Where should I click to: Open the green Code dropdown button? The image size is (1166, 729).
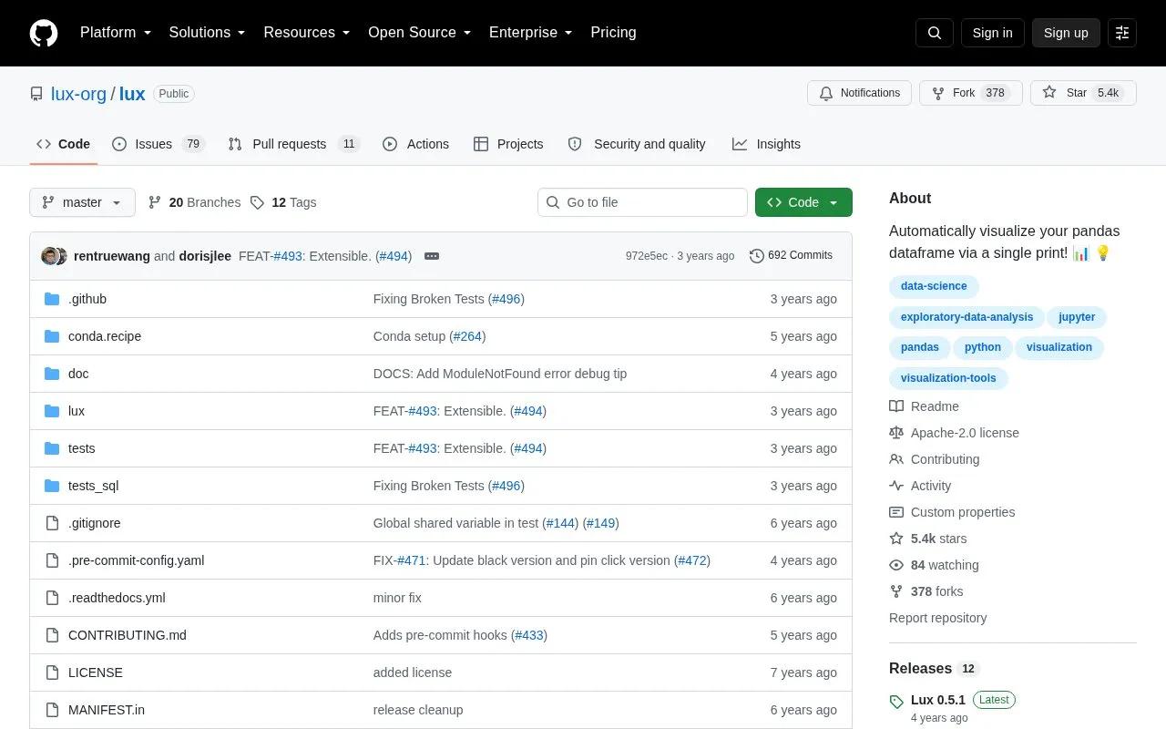click(x=803, y=202)
